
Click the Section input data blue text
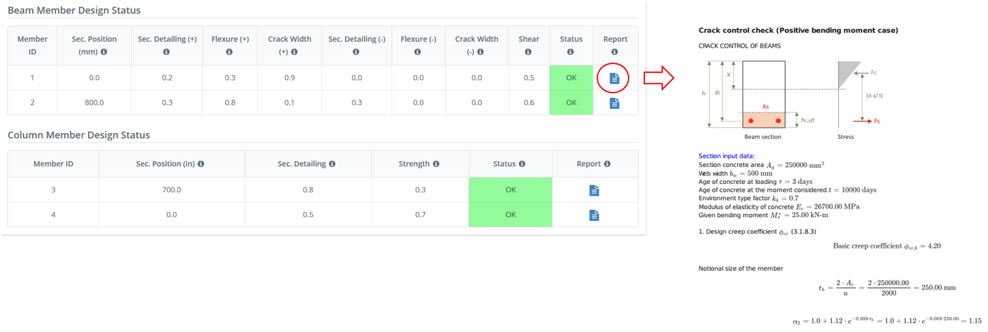click(726, 156)
